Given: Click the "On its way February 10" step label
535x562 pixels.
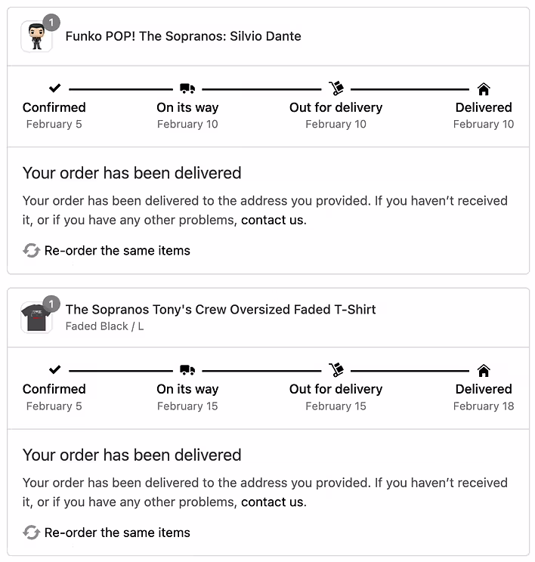Looking at the screenshot, I should click(187, 116).
